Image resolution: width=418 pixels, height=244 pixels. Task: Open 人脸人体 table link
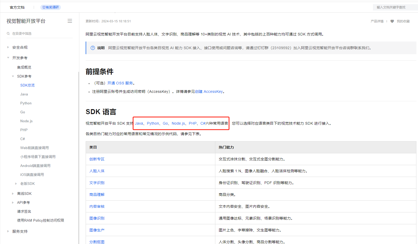pyautogui.click(x=97, y=171)
